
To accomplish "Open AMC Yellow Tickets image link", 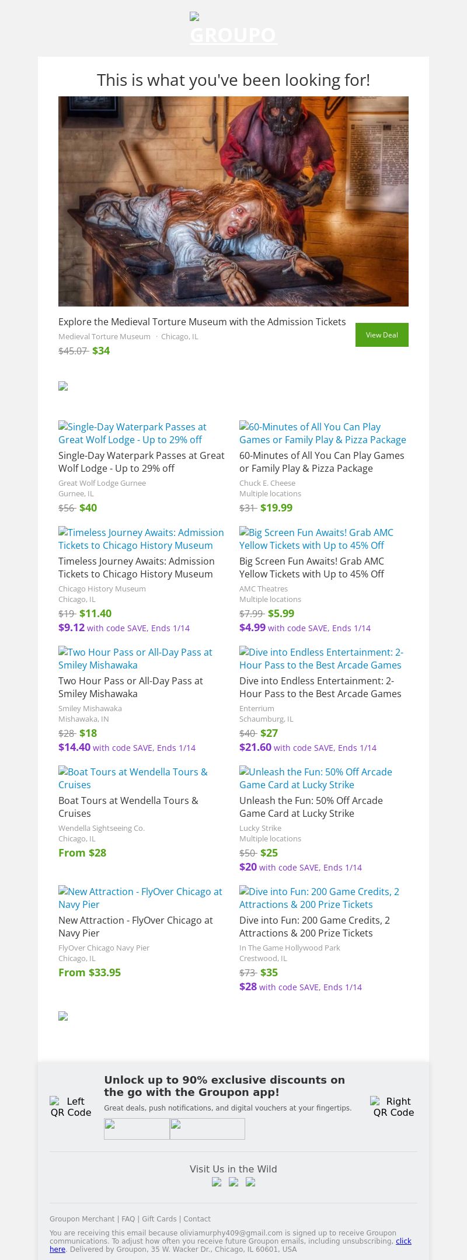I will click(316, 539).
